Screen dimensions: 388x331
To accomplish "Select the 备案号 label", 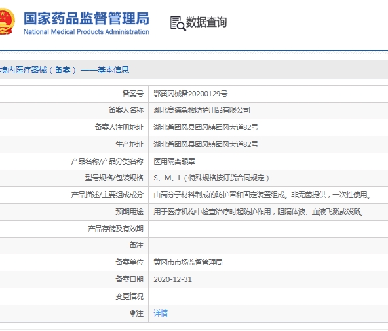I will pos(133,94).
